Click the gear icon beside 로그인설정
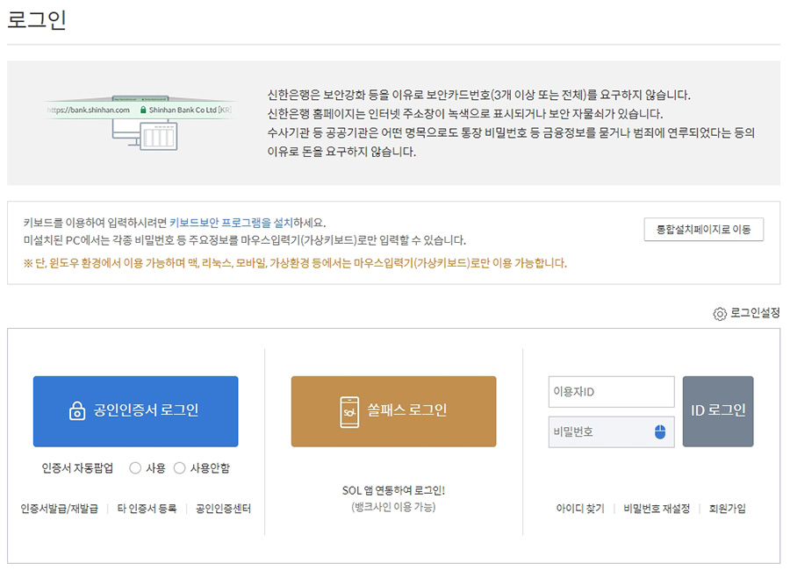This screenshot has height=570, width=790. click(x=720, y=314)
